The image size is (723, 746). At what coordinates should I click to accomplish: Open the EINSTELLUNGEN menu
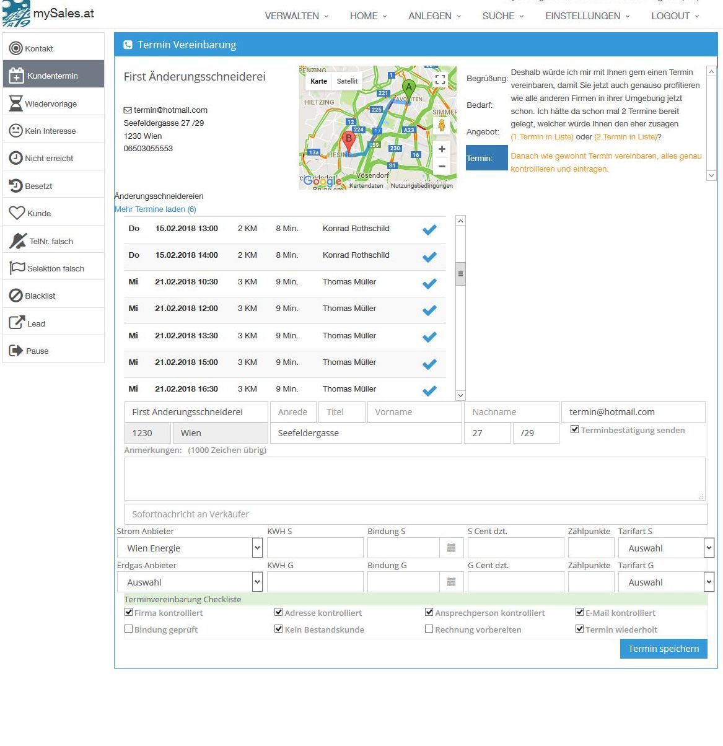click(x=587, y=16)
